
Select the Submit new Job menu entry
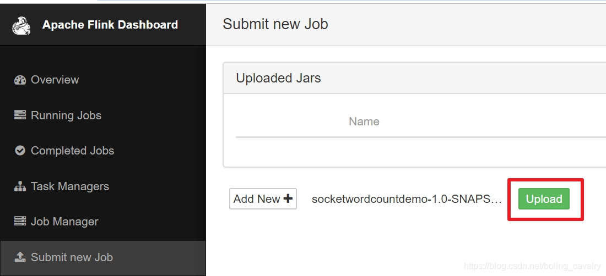tap(72, 257)
